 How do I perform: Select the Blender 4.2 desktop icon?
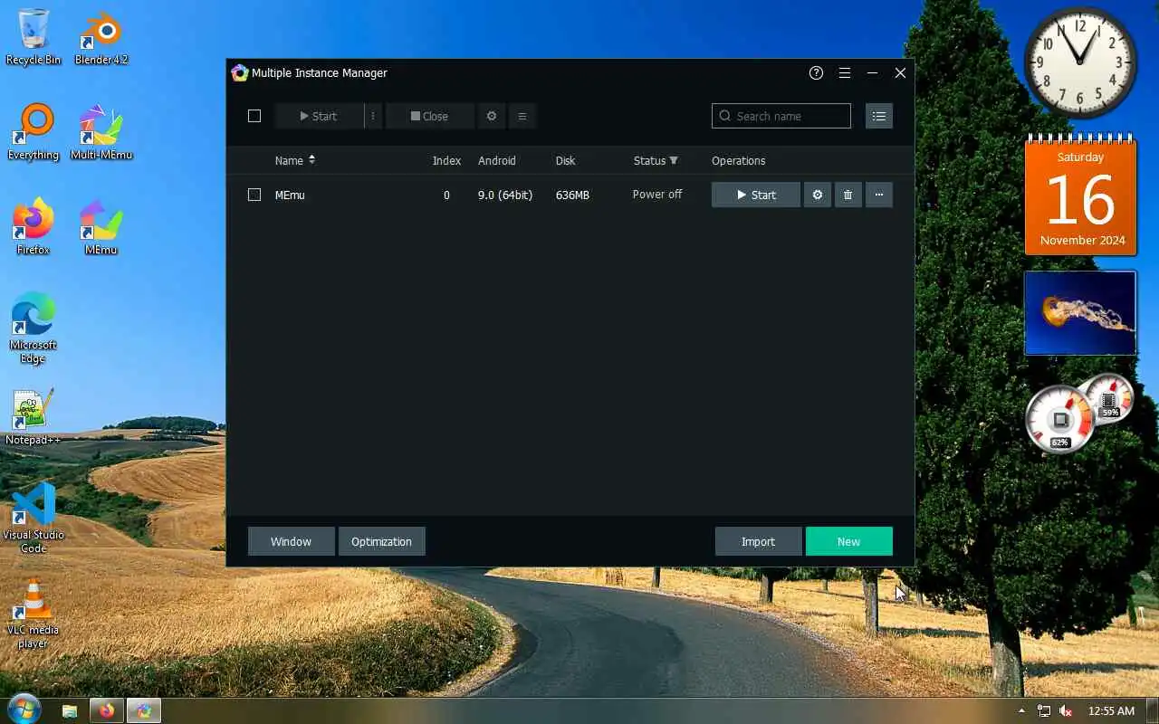(x=101, y=37)
